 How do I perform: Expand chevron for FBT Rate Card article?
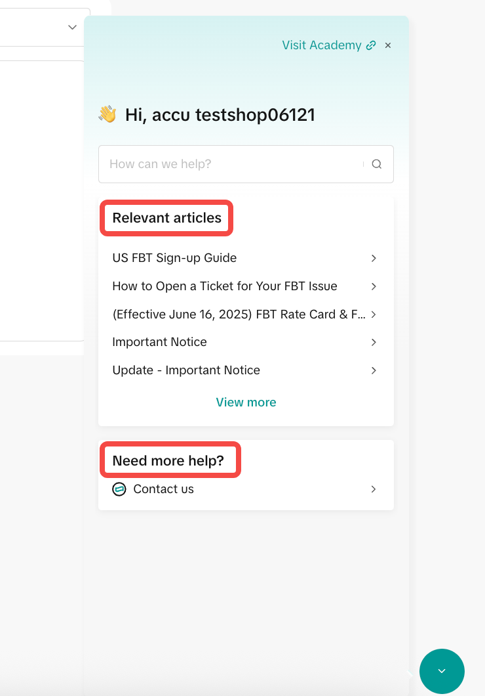374,315
